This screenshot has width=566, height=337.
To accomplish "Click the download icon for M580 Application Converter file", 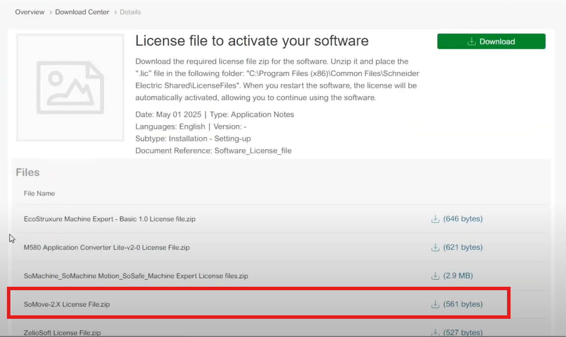I will tap(435, 248).
